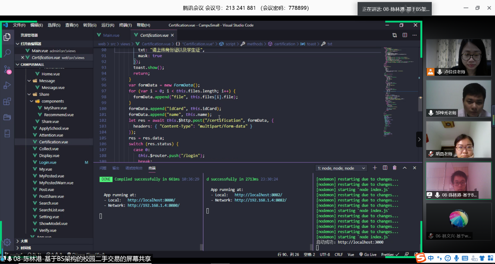495x264 pixels.
Task: Click line 90 column 26 indicator
Action: (x=288, y=254)
